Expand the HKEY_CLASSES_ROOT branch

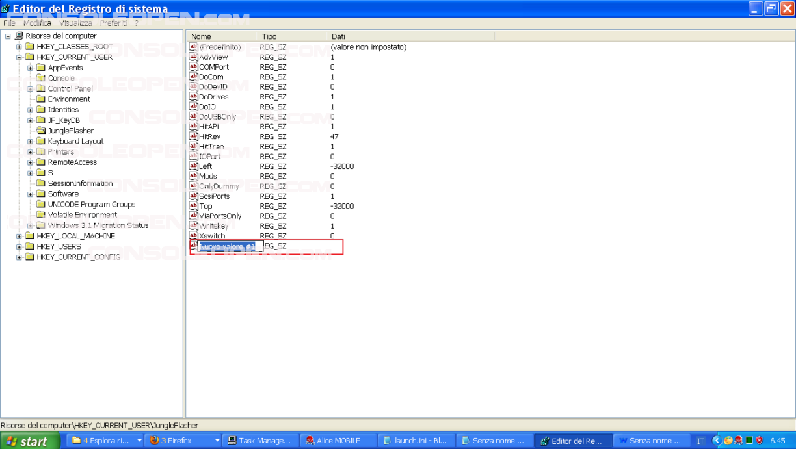19,47
